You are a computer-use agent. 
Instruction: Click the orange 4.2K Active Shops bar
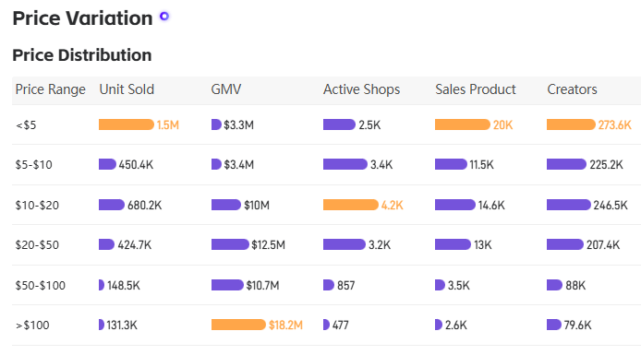coord(351,205)
